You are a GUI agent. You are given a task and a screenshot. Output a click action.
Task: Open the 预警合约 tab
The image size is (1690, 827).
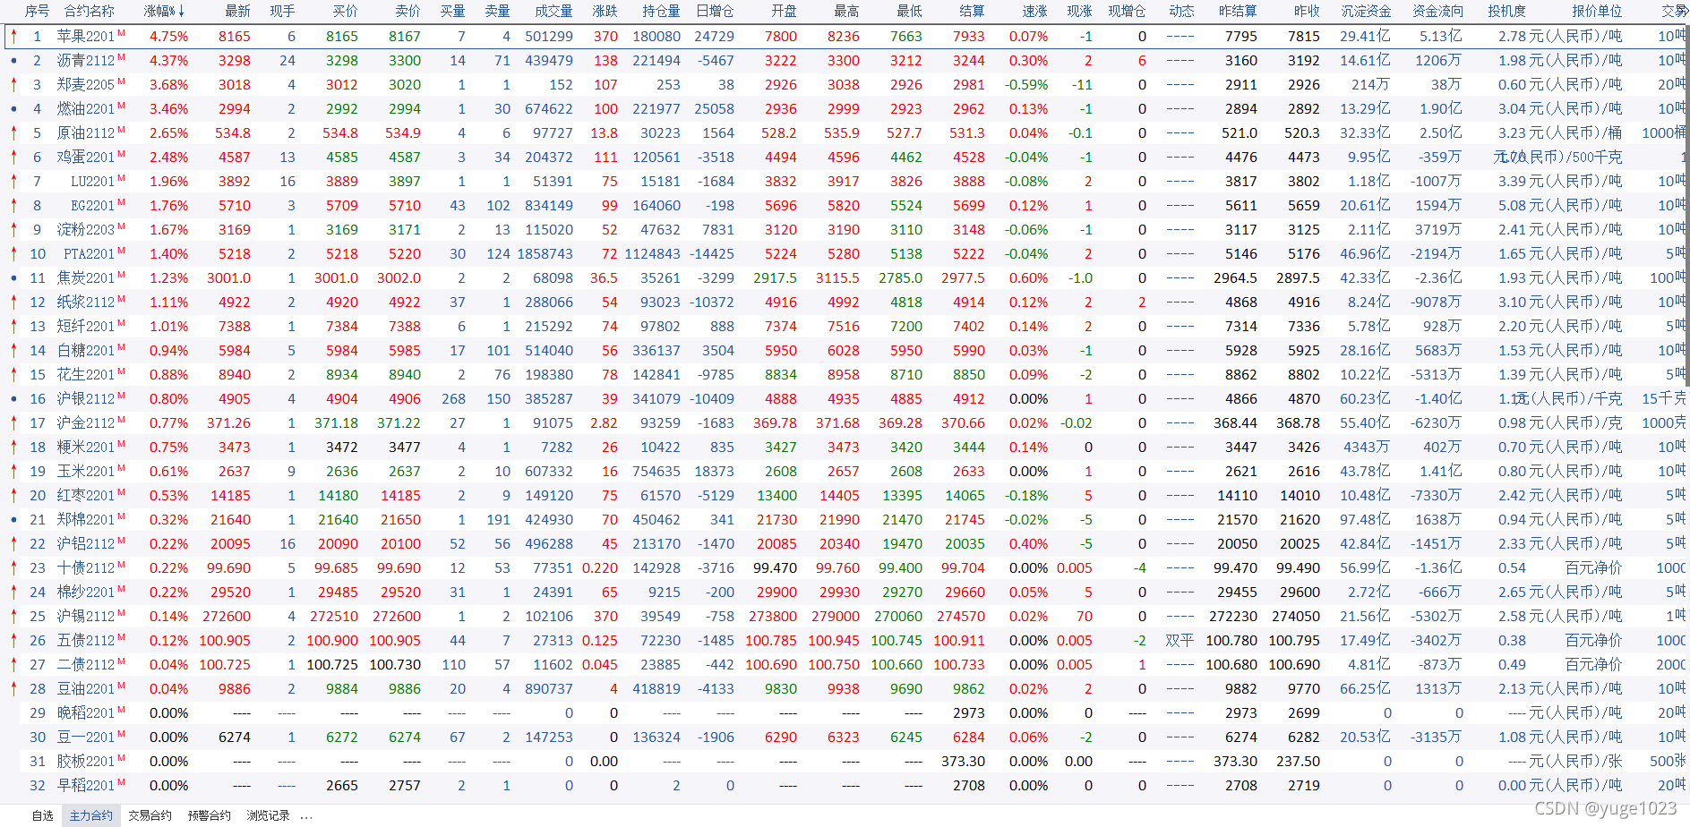click(210, 815)
